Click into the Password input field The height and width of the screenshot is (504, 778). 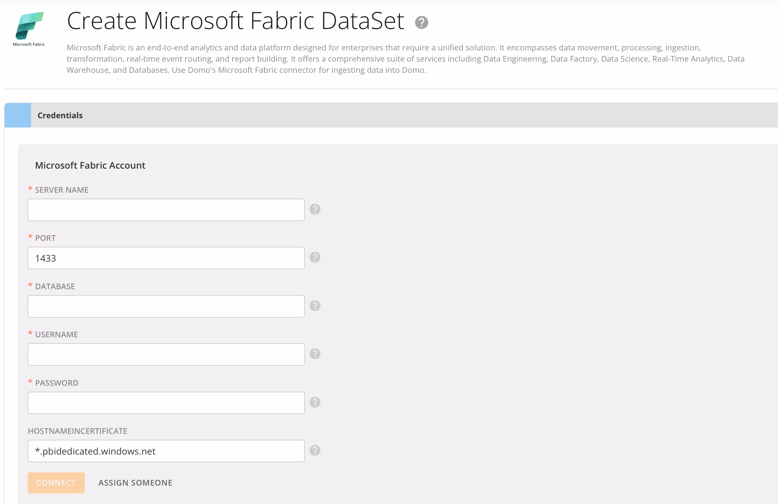coord(166,403)
